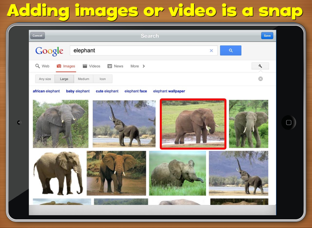Open the elephant wallpaper suggestion

(169, 91)
